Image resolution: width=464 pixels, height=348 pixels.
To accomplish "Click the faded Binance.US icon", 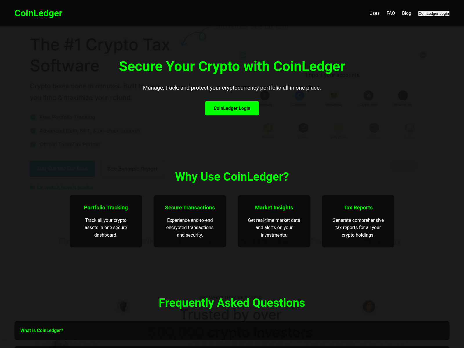I will (403, 95).
